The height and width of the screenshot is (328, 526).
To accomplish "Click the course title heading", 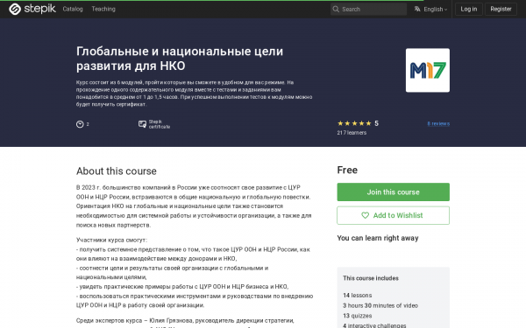I will pyautogui.click(x=180, y=59).
